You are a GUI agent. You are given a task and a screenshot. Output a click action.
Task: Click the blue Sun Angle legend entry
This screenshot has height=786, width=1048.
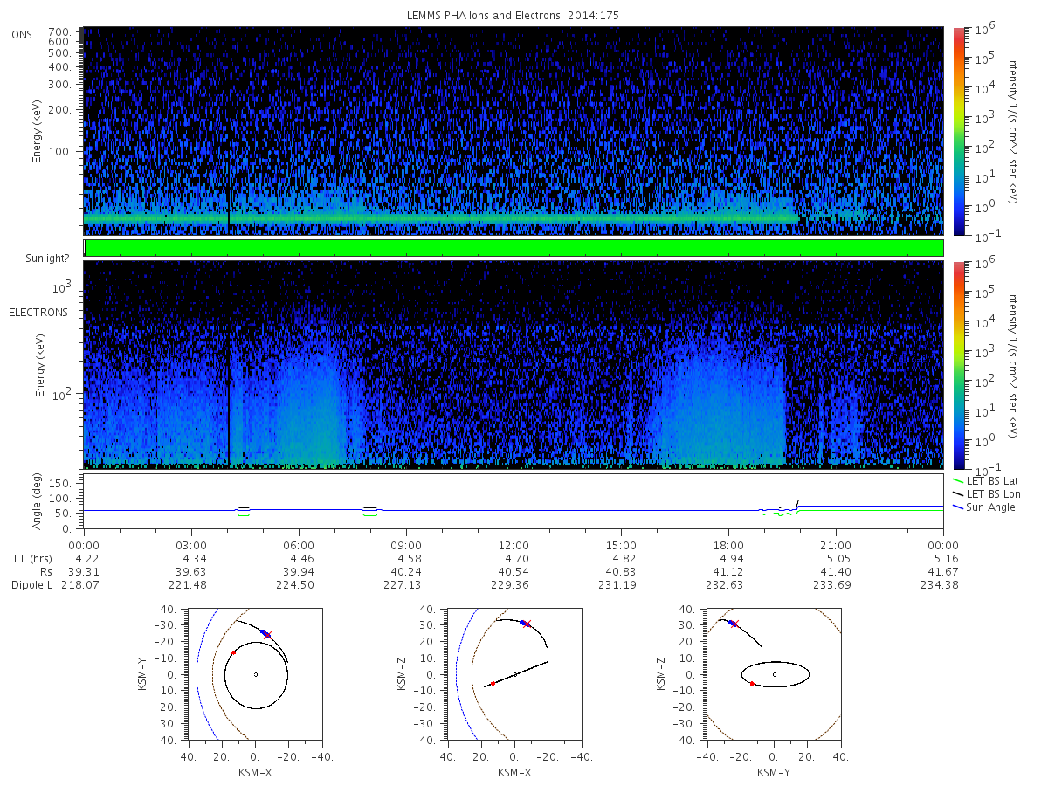coord(984,507)
